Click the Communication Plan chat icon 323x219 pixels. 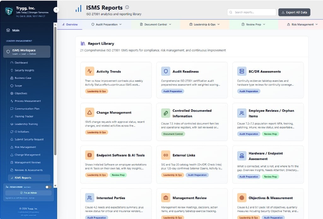pos(12,109)
